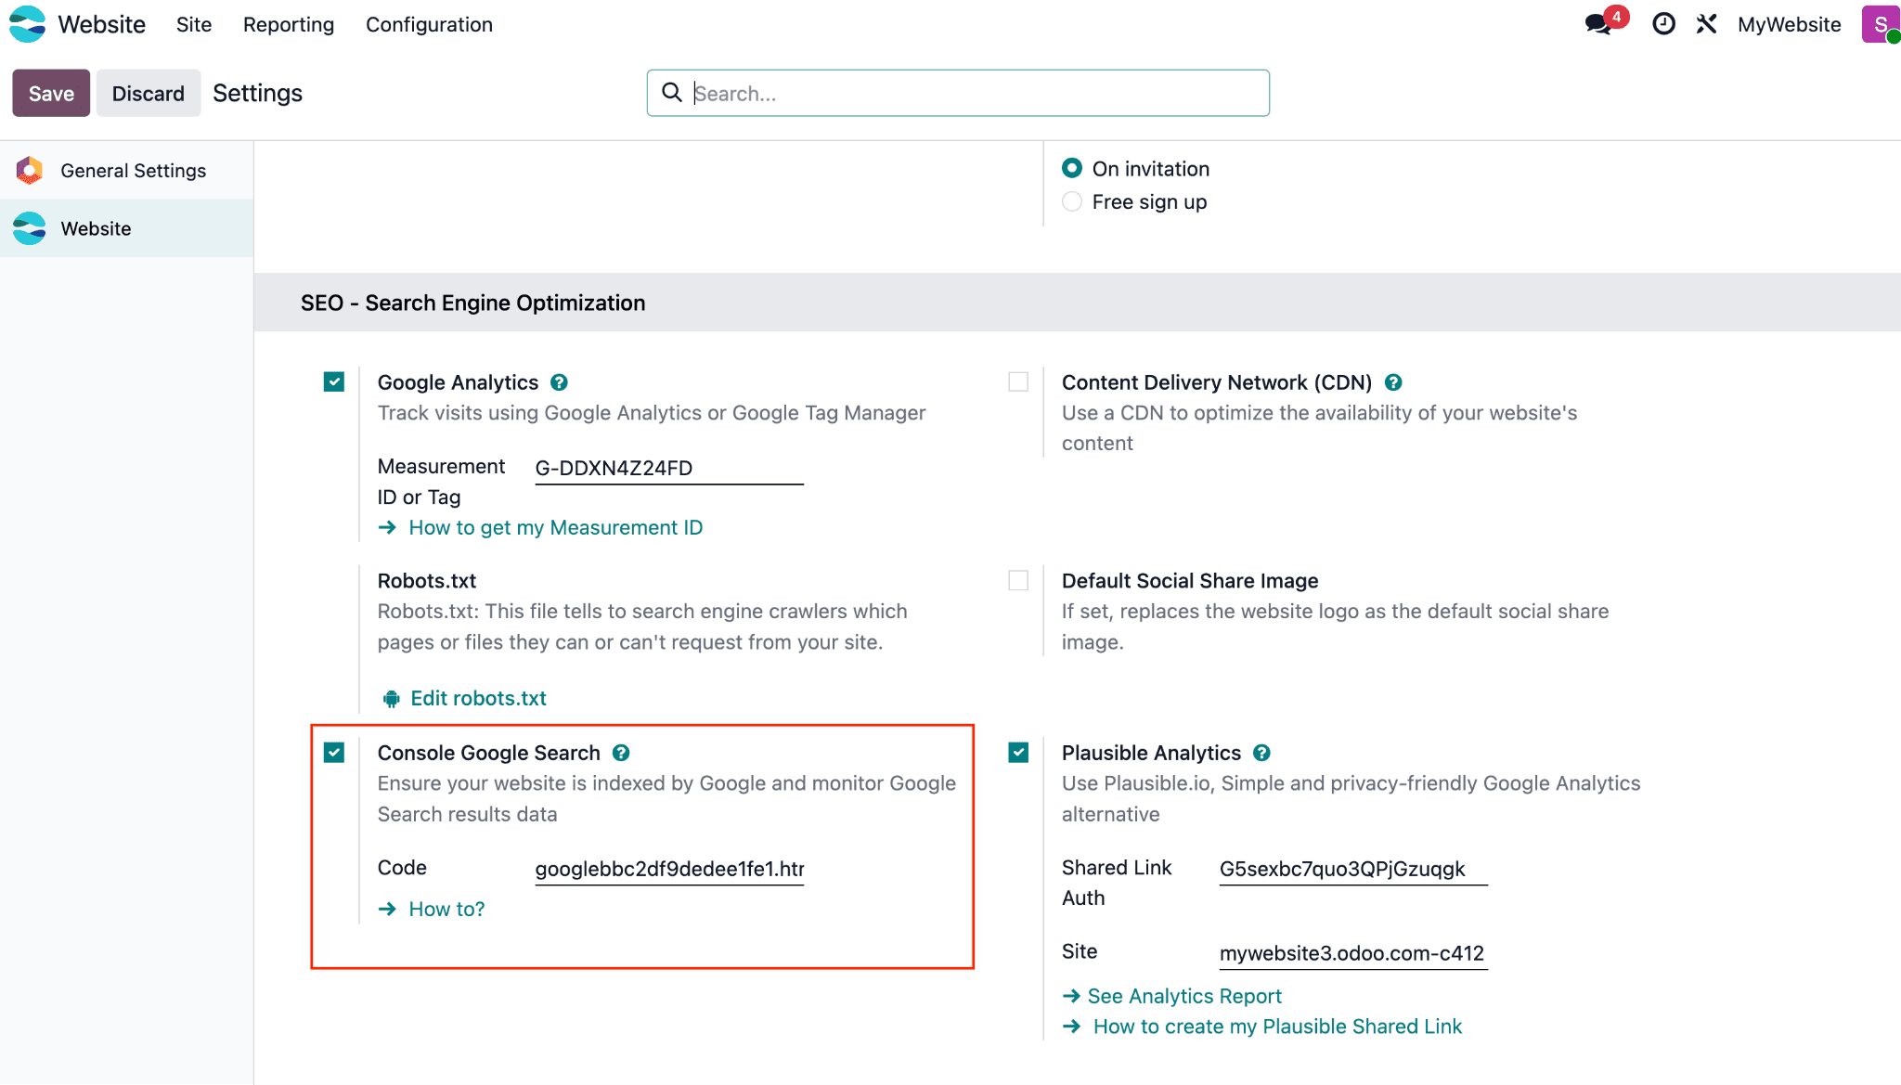The height and width of the screenshot is (1085, 1901).
Task: Open the Configuration menu
Action: coord(429,25)
